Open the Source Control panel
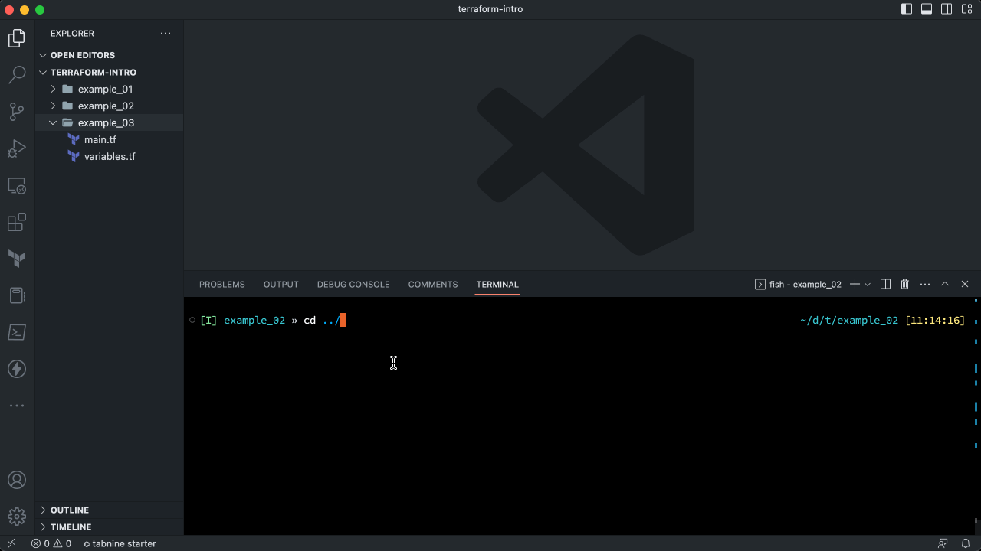Screen dimensions: 981x551 pyautogui.click(x=16, y=111)
